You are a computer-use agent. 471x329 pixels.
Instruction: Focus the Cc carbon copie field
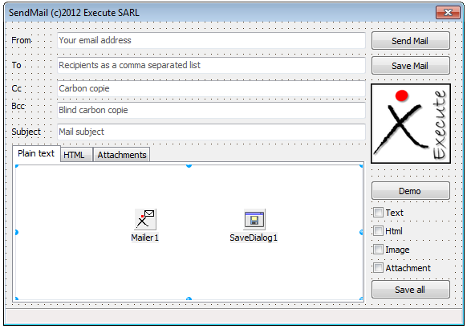(211, 88)
